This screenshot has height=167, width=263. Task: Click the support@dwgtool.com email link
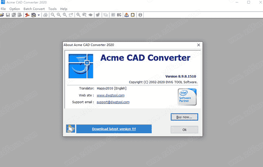113,102
